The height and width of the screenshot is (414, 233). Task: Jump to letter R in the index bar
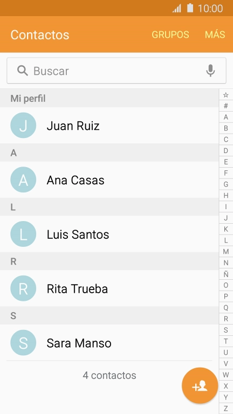tap(225, 319)
